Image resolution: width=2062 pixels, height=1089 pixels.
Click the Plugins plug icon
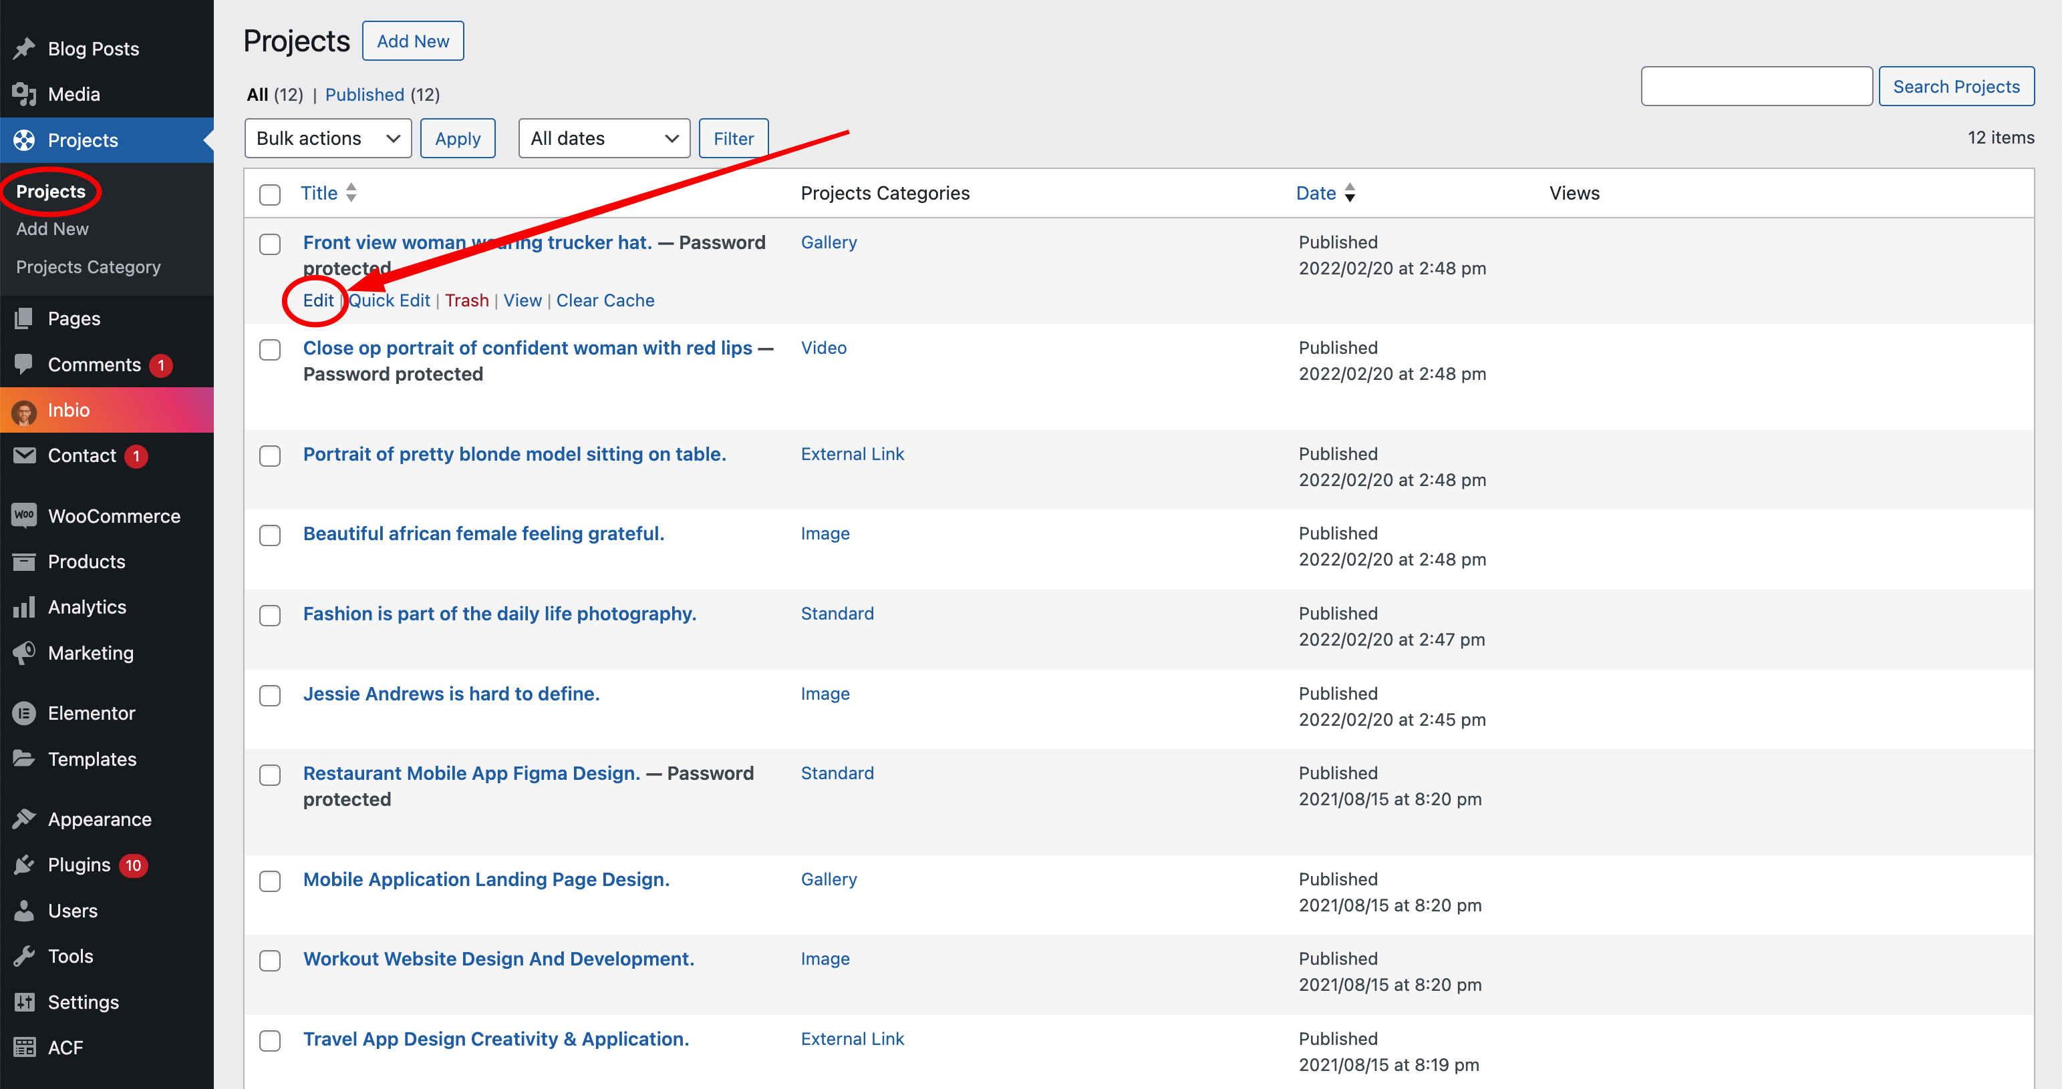pos(24,864)
